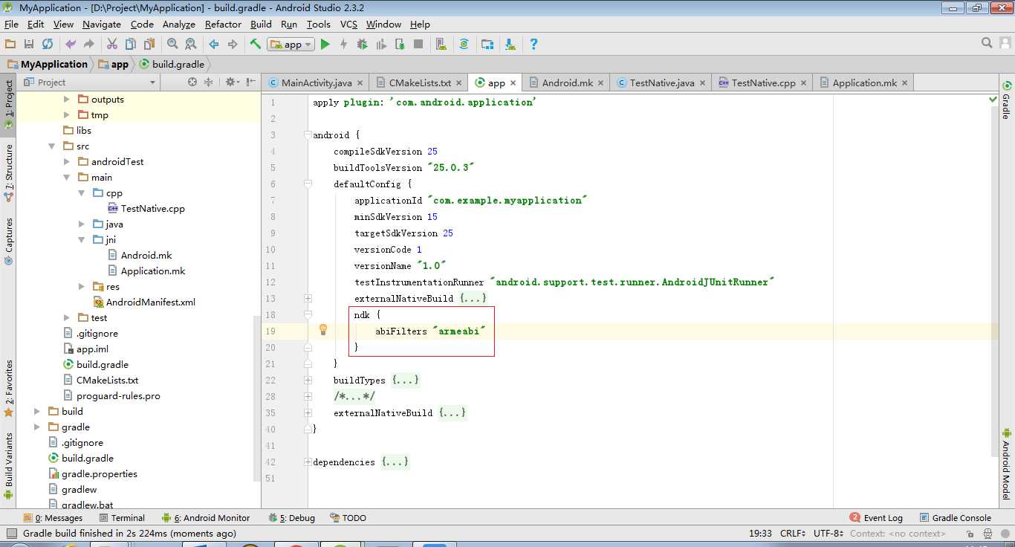The image size is (1015, 547).
Task: Toggle the 7: Structure tool window button
Action: [8, 172]
